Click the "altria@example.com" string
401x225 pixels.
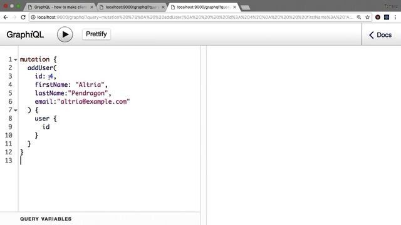pos(93,101)
